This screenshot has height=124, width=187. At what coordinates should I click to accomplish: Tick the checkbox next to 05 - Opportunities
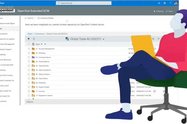point(29,66)
